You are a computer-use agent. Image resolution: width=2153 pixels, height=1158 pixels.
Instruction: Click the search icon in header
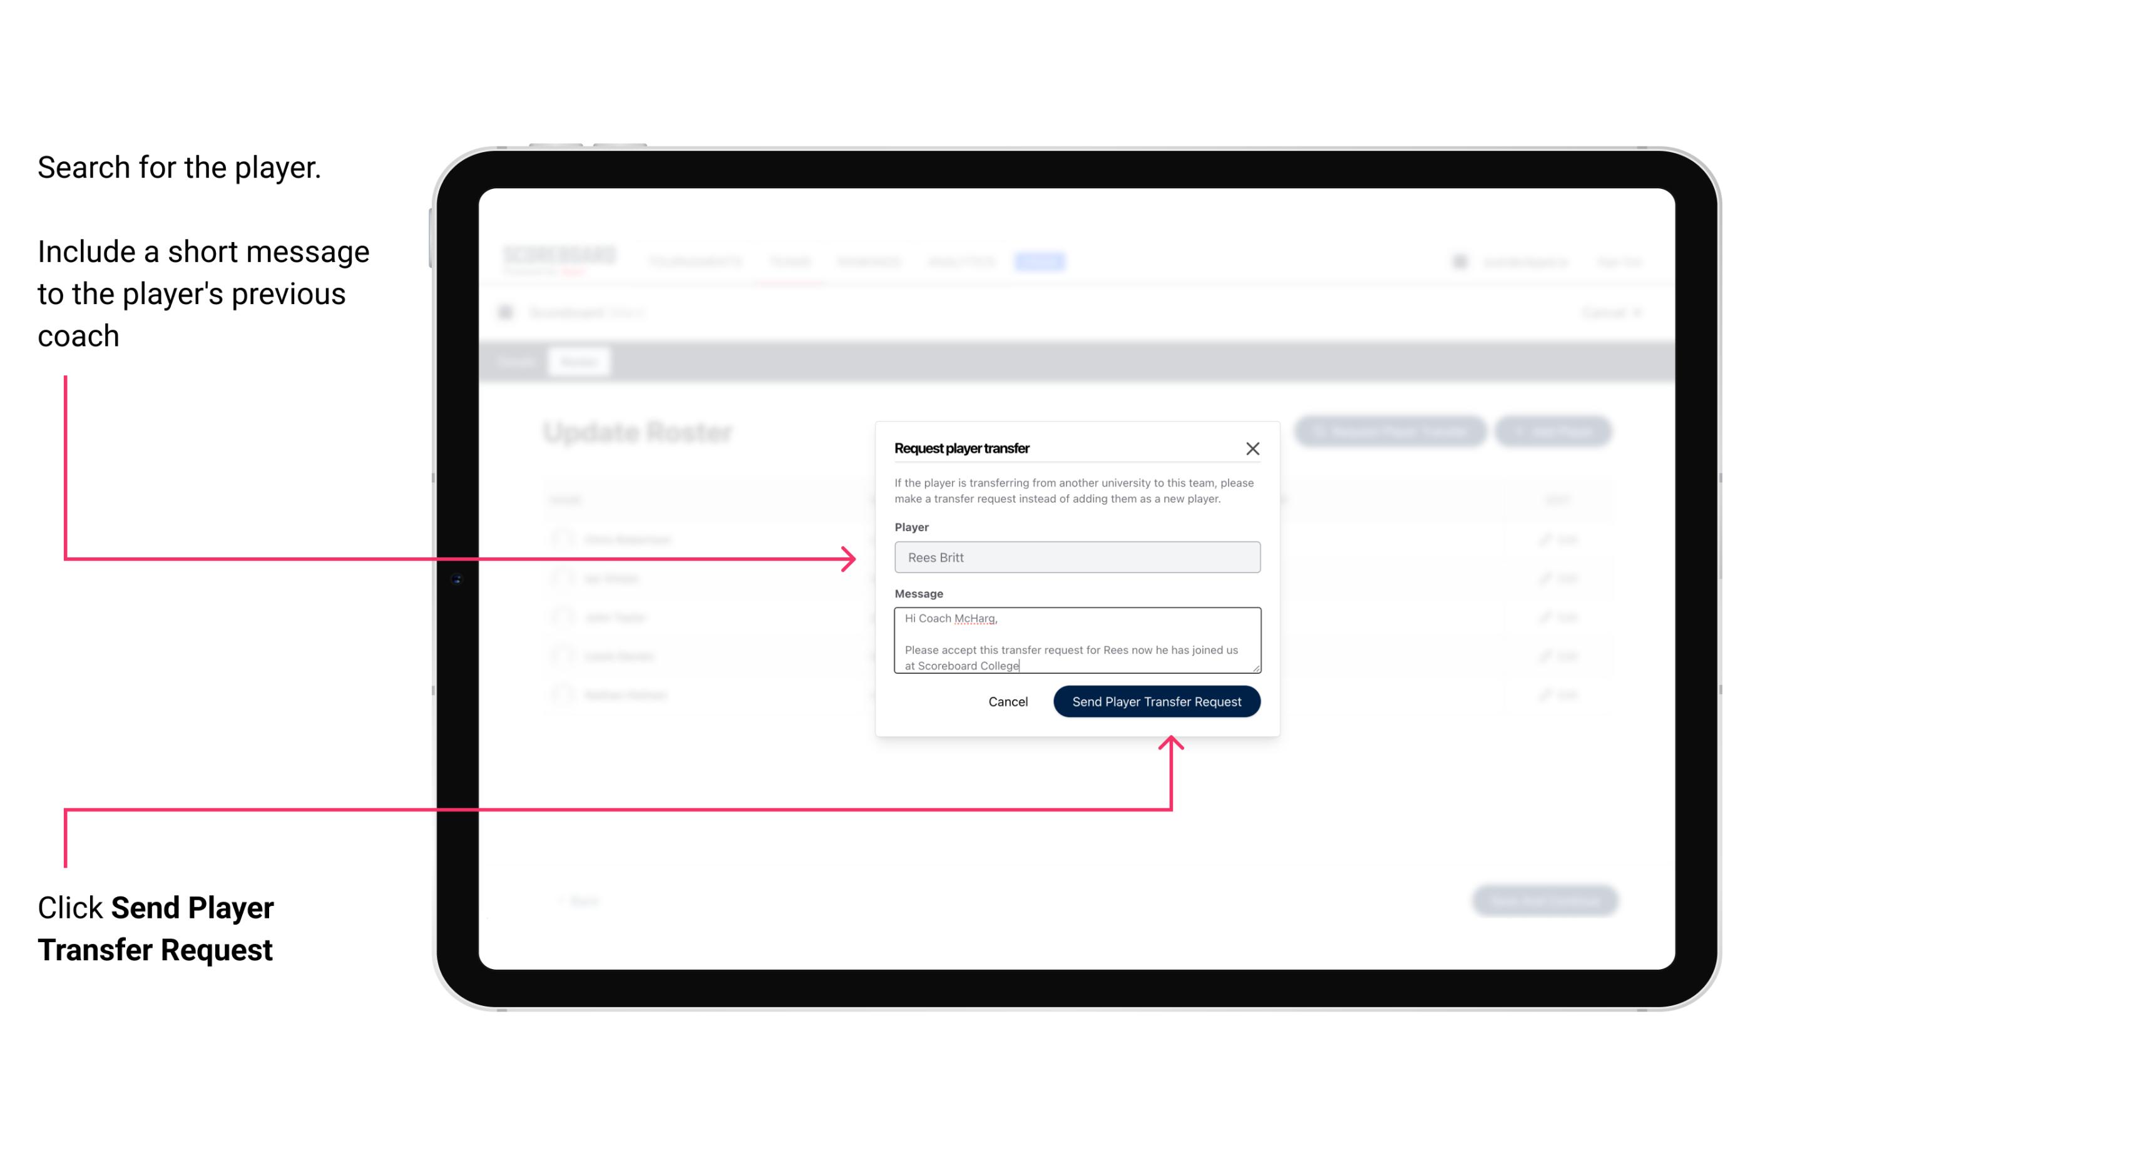1454,261
